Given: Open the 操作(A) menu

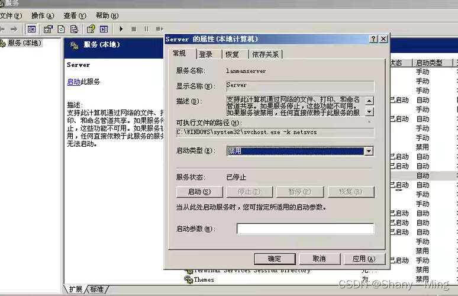Looking at the screenshot, I should (x=43, y=16).
